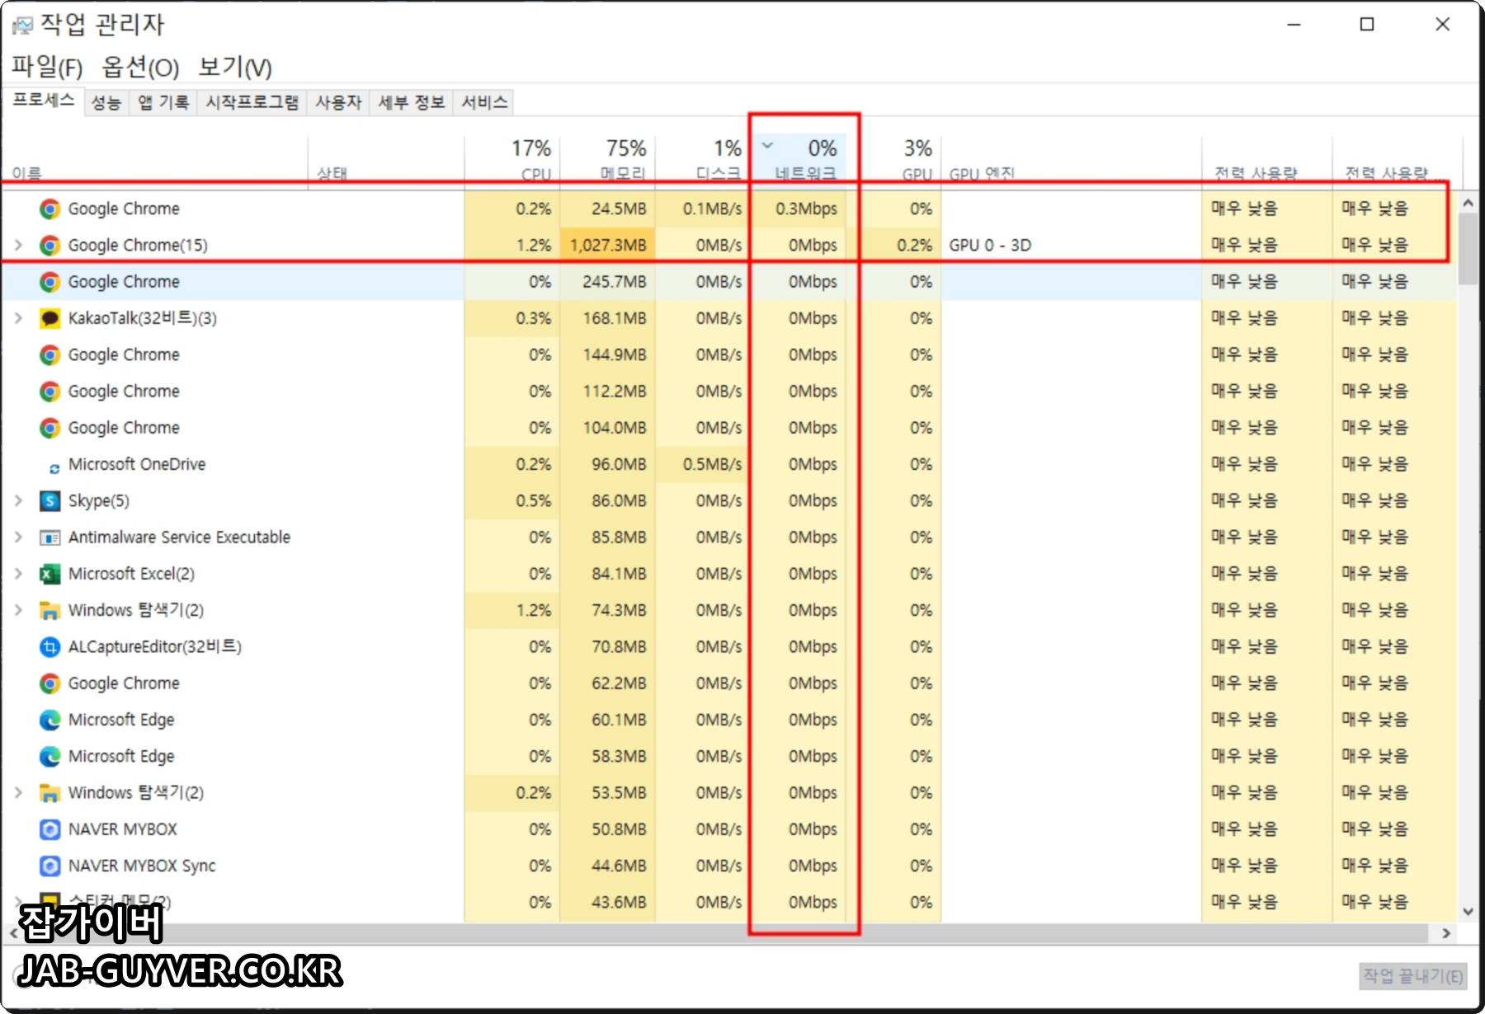Click Chrome icon in the 62.2MB row

(49, 683)
